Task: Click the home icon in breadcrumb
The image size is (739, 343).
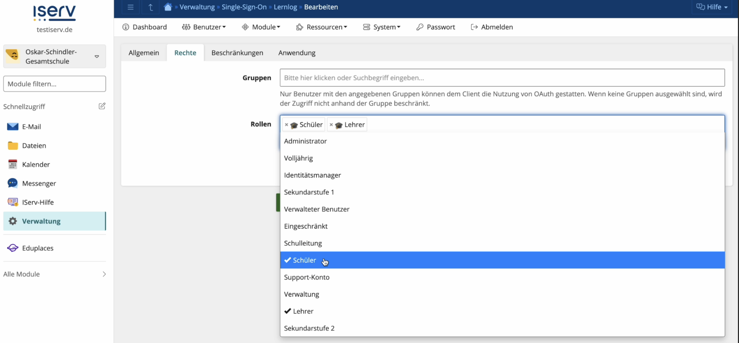Action: click(x=168, y=7)
